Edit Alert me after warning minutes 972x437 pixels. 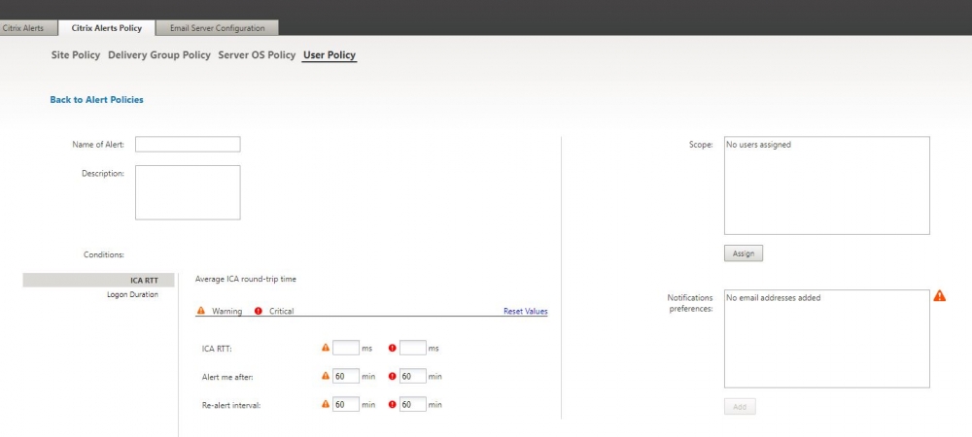[x=346, y=376]
